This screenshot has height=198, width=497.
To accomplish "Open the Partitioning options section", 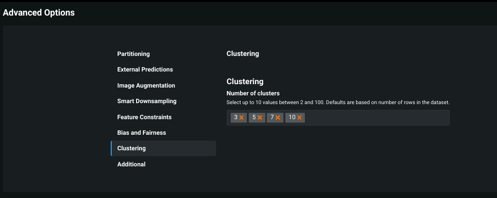I will (x=134, y=54).
